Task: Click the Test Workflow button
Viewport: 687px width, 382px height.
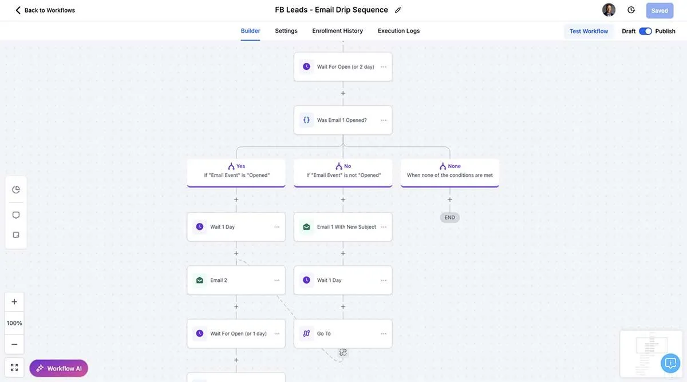Action: (589, 31)
